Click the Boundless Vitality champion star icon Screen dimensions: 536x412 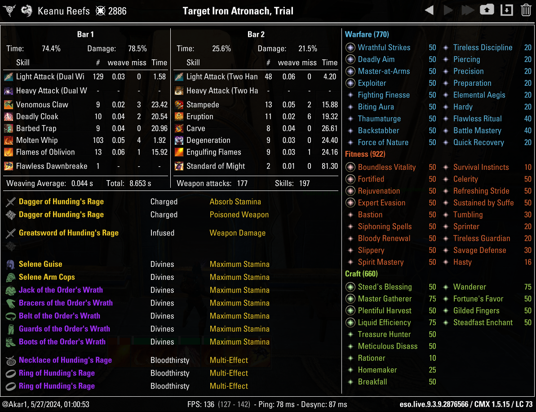[350, 167]
